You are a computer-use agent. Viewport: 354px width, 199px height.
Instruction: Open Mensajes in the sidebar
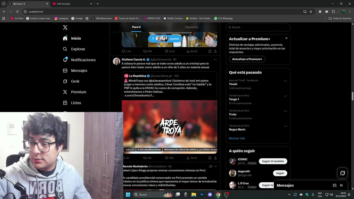click(75, 70)
